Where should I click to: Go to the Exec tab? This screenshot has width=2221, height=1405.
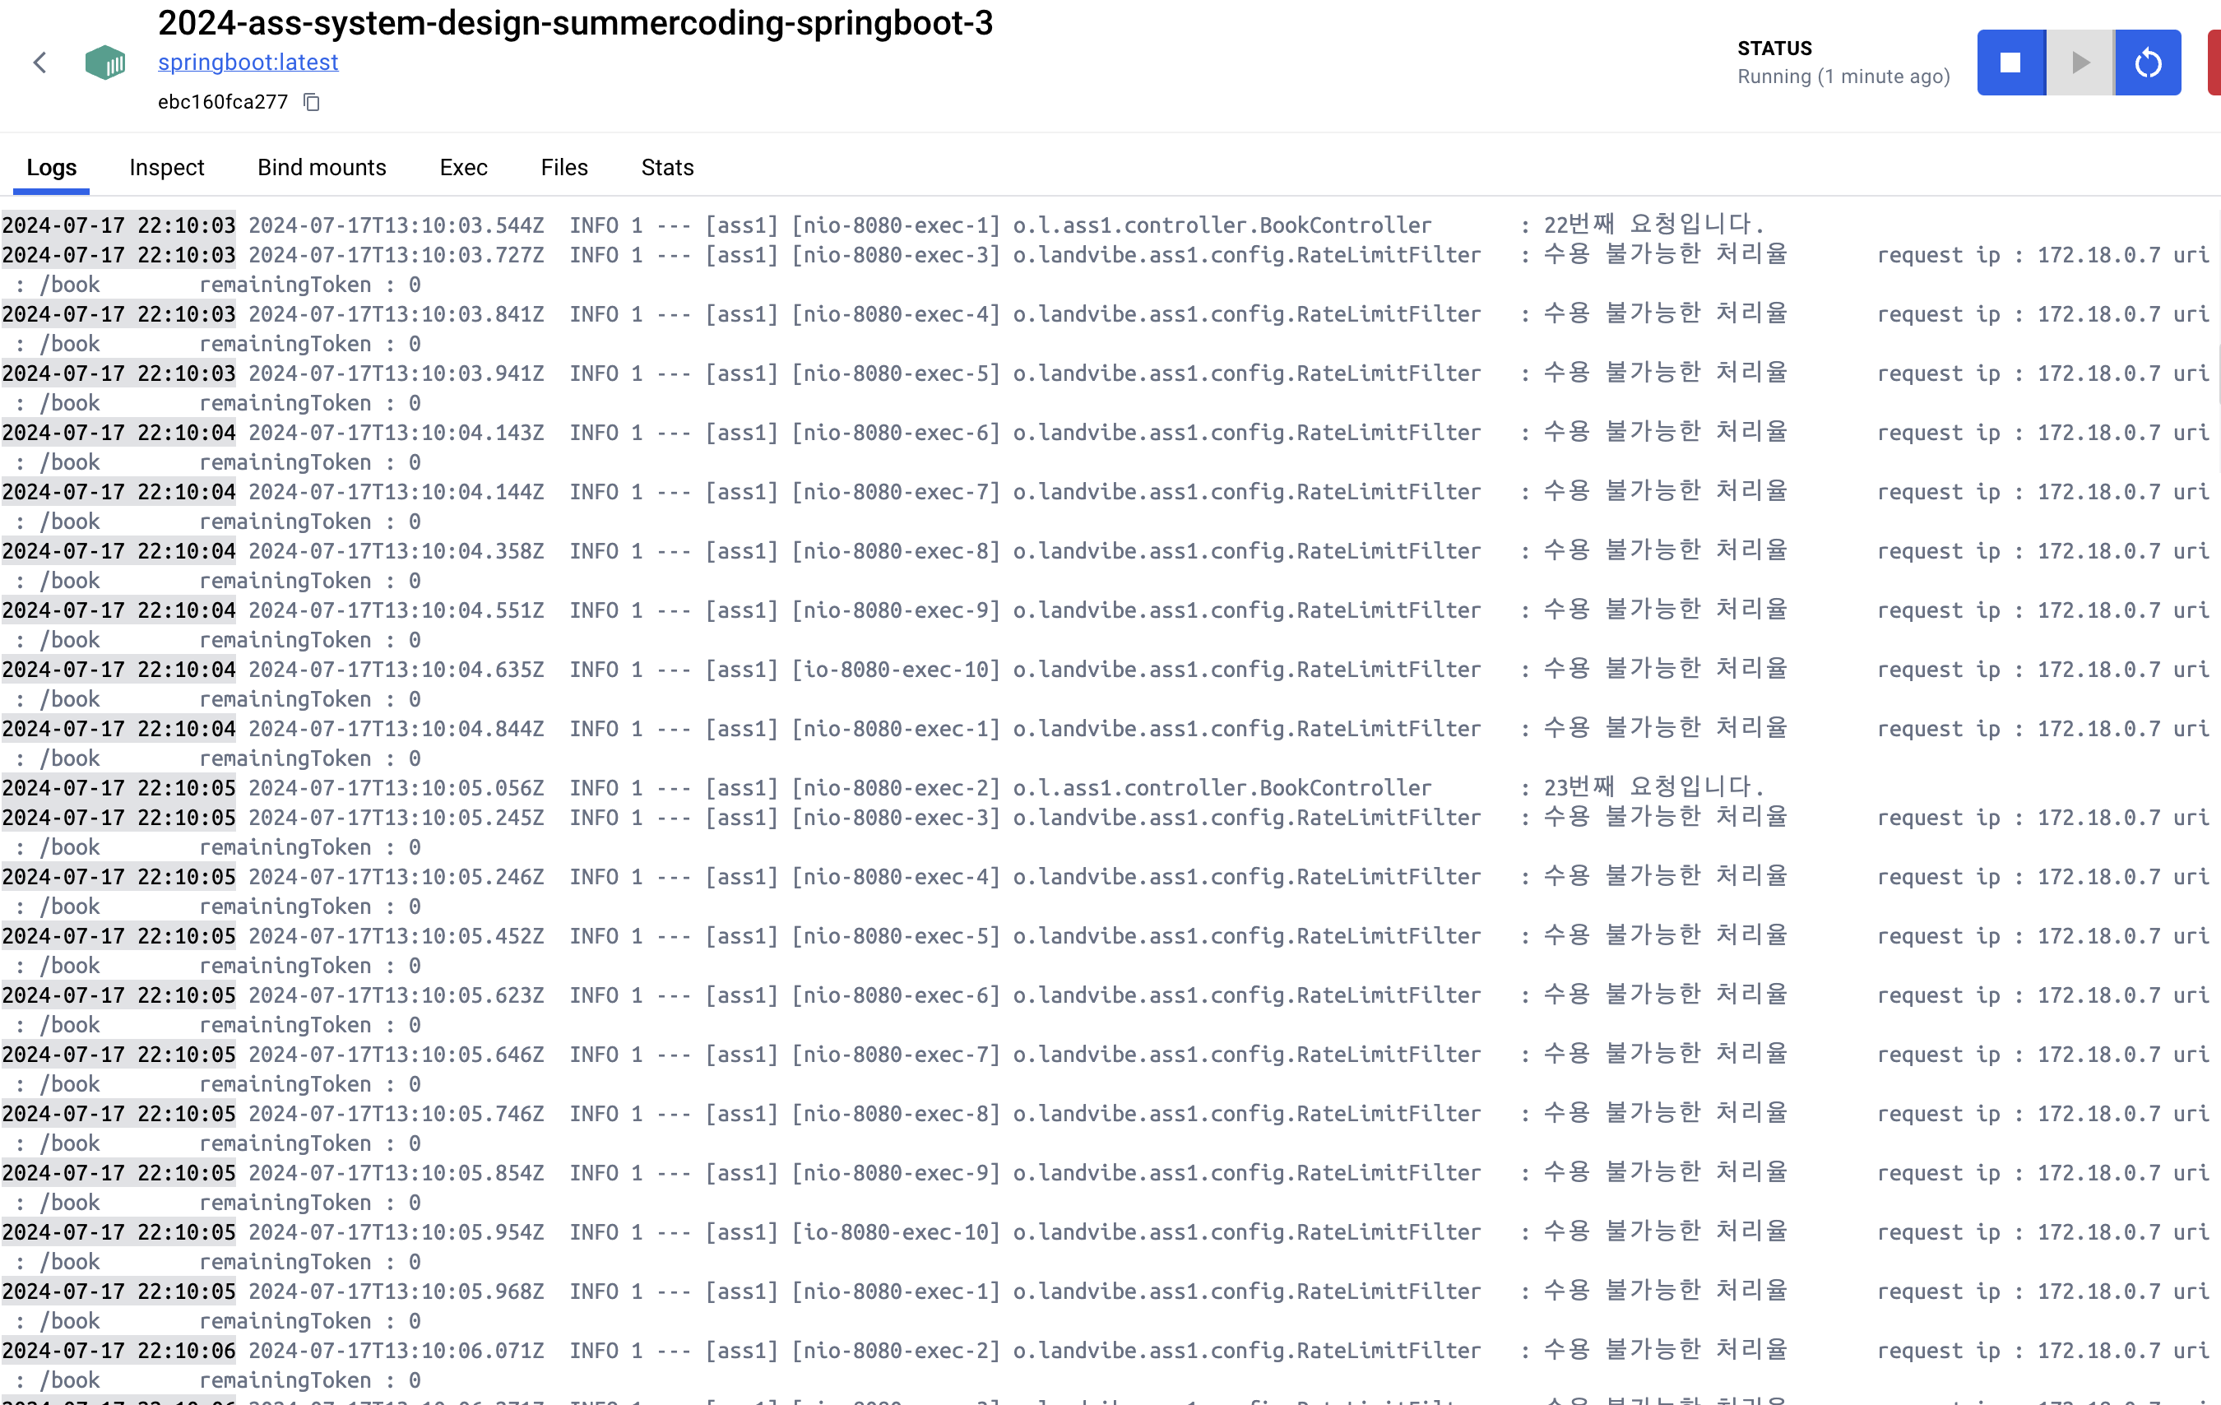click(463, 167)
